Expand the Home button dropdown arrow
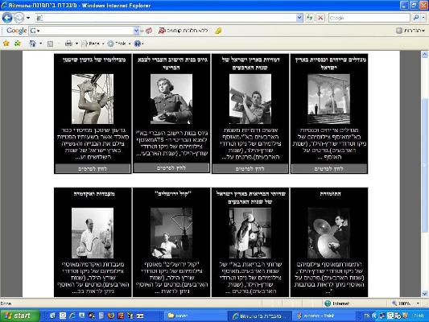 click(x=41, y=43)
